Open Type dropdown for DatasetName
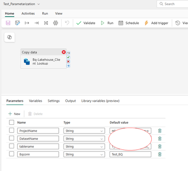188x171 pixels. point(84,138)
